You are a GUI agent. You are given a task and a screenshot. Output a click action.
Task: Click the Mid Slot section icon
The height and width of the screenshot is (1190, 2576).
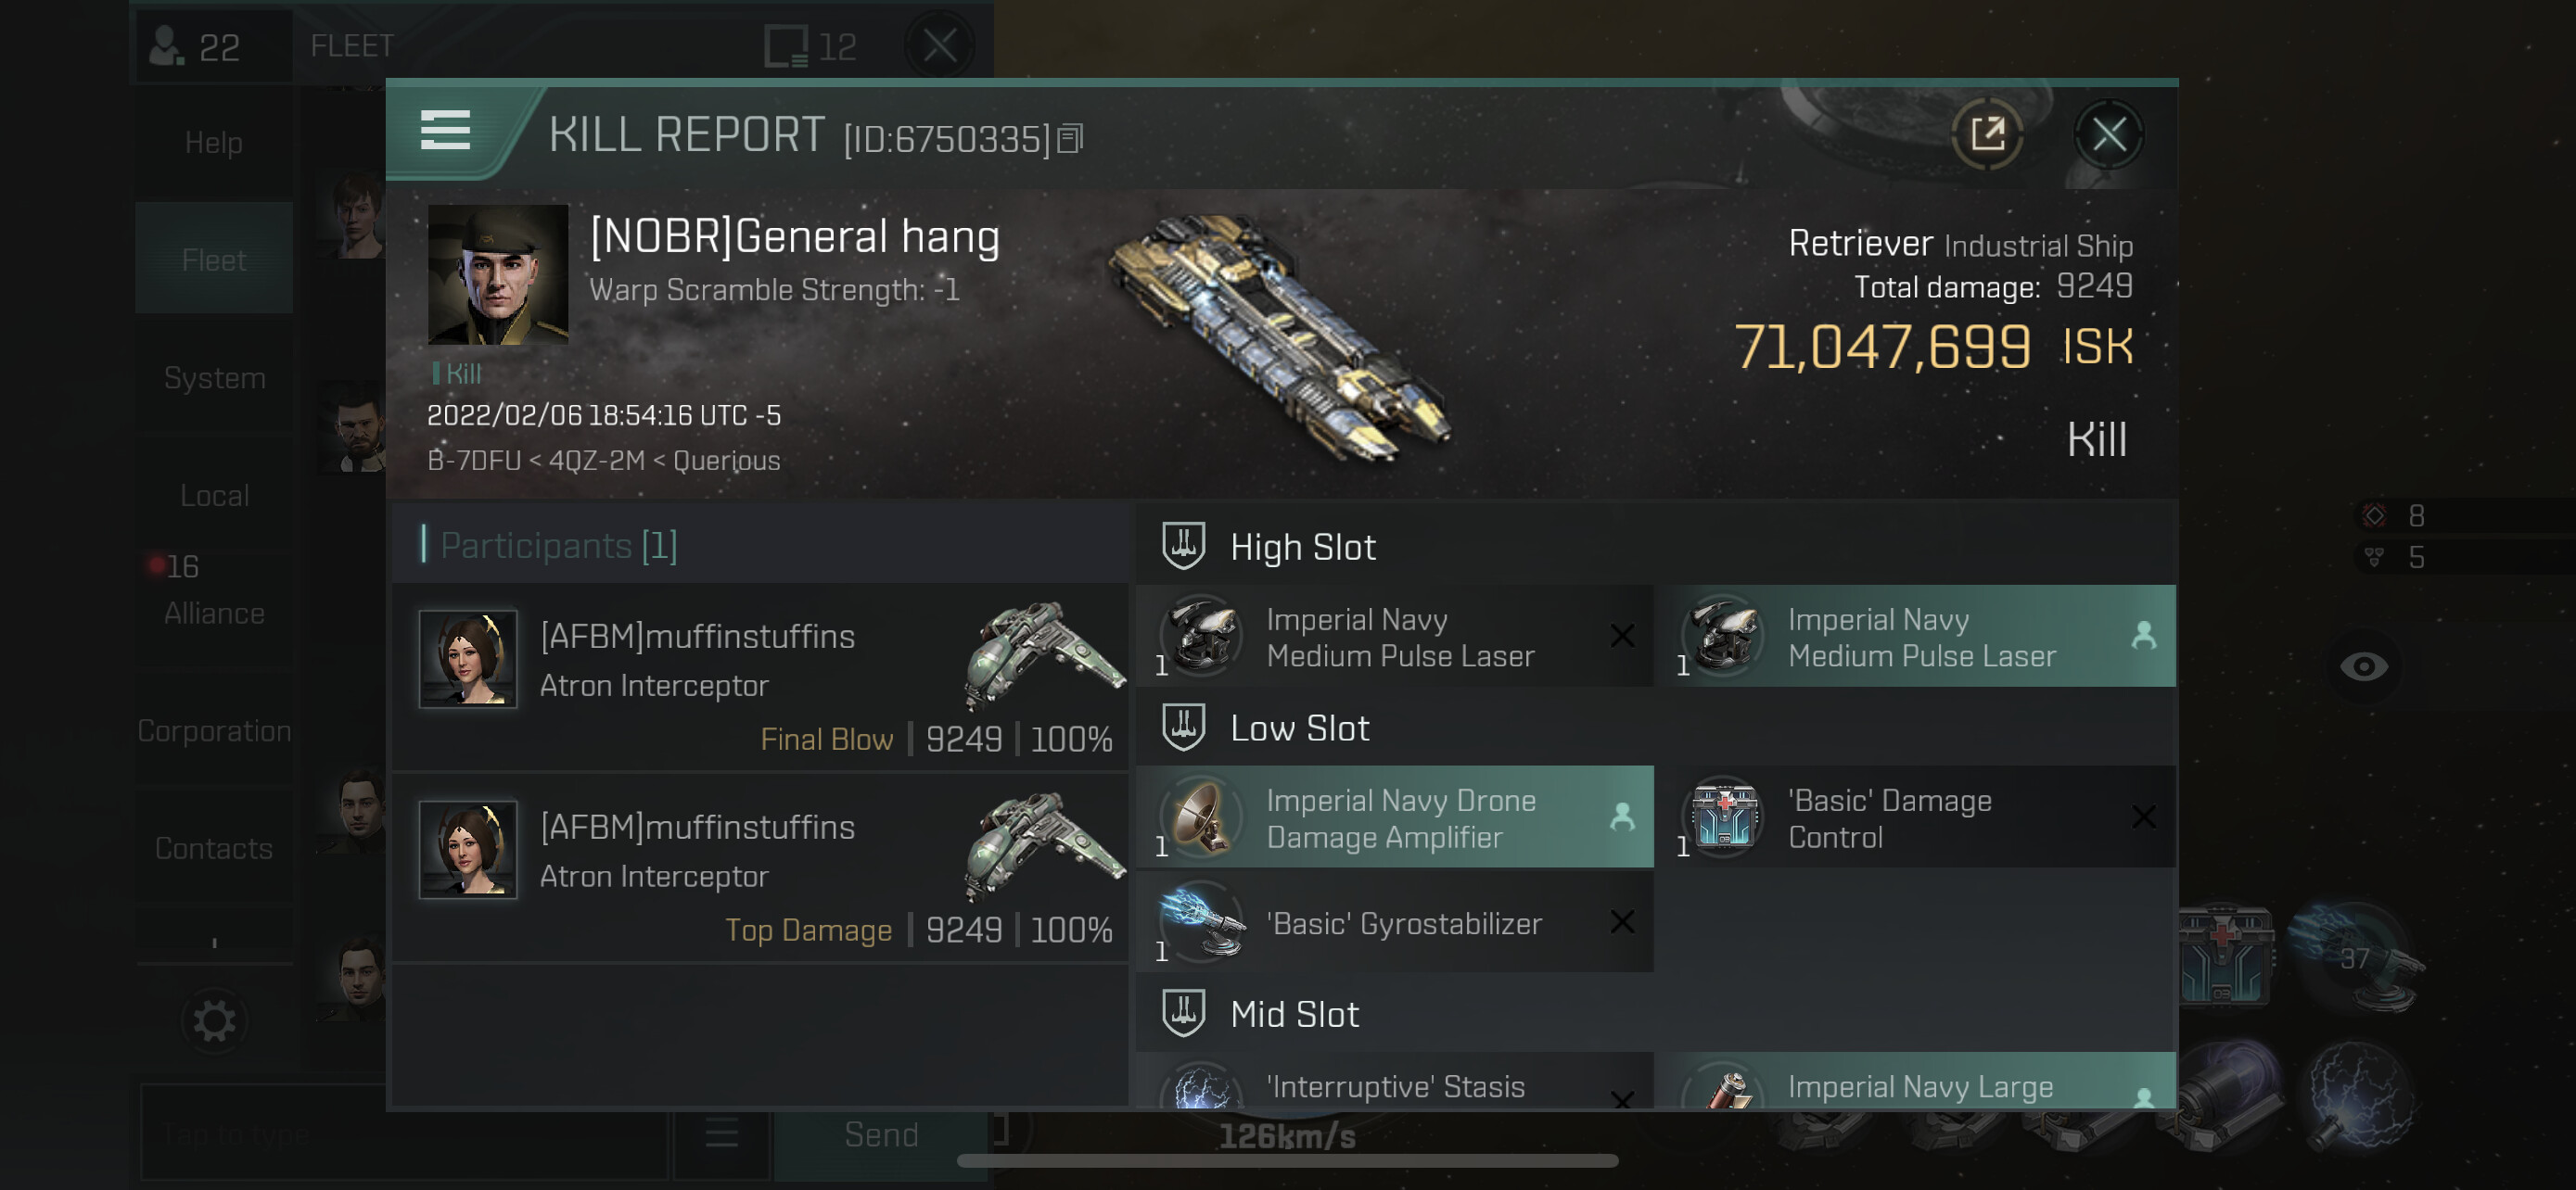click(1183, 1013)
